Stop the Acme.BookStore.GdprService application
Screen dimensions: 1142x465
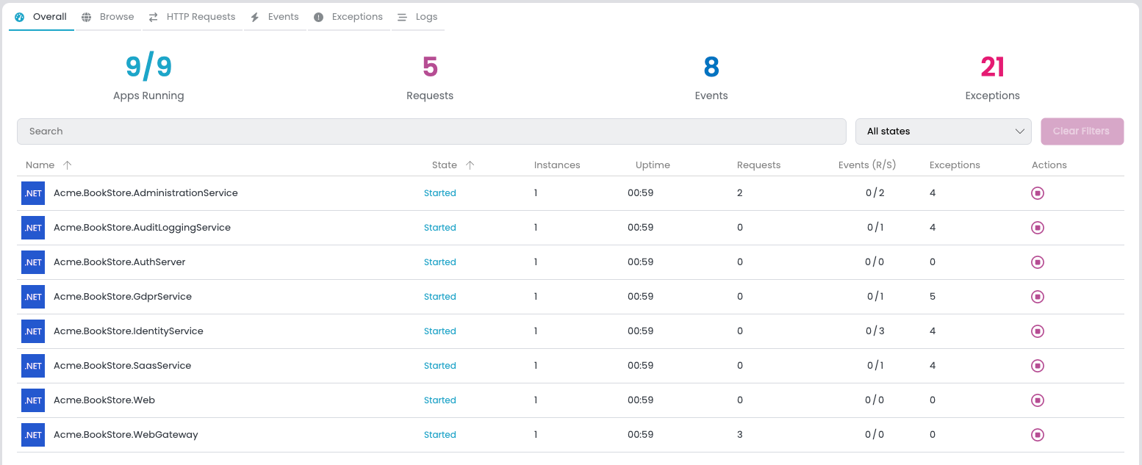point(1037,297)
